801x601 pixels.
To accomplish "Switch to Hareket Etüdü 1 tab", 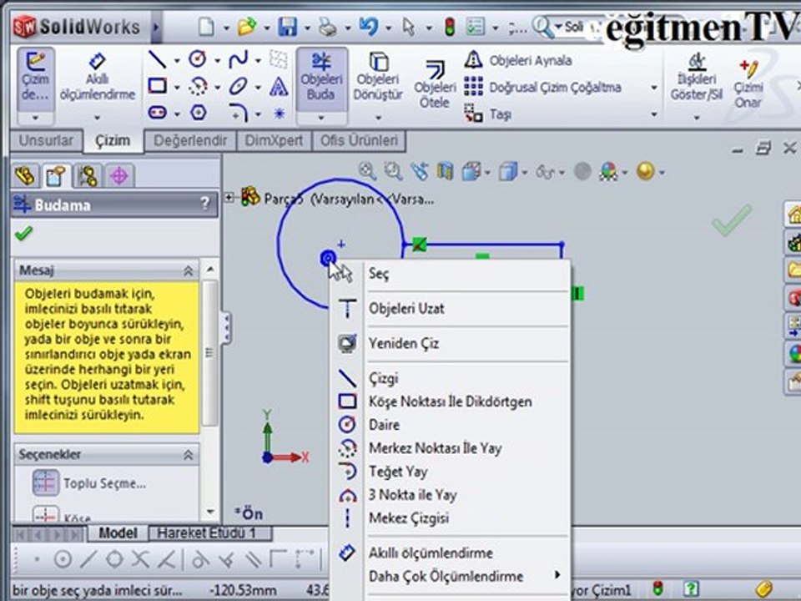I will click(x=210, y=533).
